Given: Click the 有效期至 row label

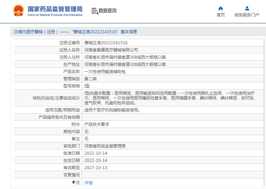Looking at the screenshot, I should coord(71,168).
